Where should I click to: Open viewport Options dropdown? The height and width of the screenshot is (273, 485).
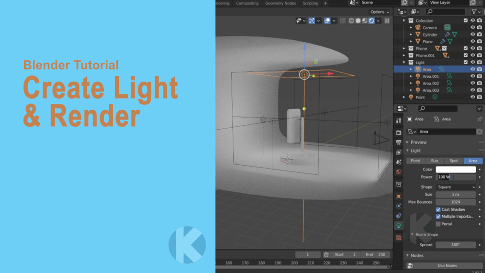380,12
